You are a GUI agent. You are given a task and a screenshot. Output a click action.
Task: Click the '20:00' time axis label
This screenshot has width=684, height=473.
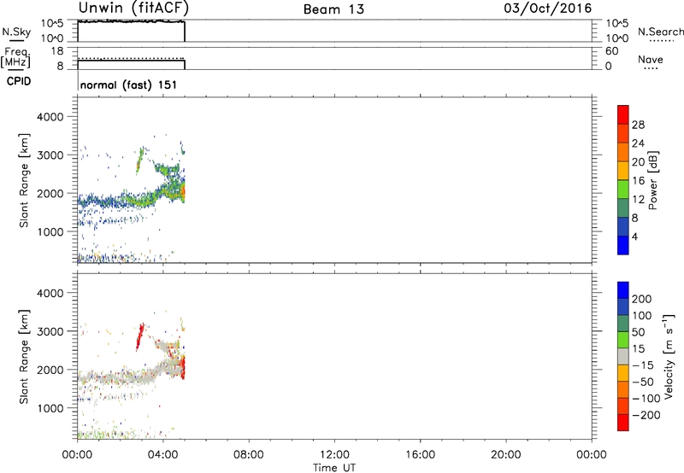point(505,455)
